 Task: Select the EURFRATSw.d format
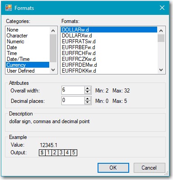[109, 42]
